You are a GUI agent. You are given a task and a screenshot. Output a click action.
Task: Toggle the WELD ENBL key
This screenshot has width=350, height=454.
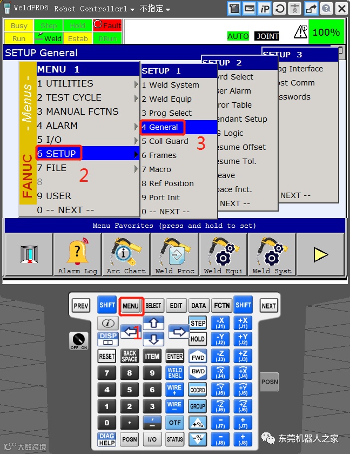pos(175,373)
